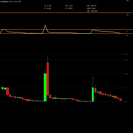Select the 'C: 0.42' close value

(48, 9)
